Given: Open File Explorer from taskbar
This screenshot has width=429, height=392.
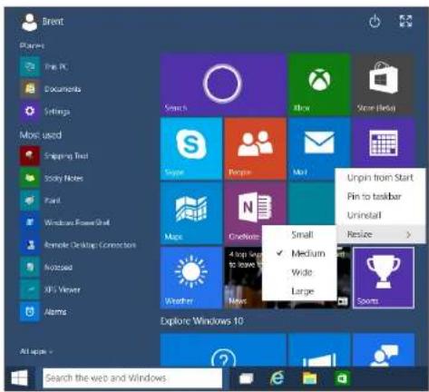Looking at the screenshot, I should [309, 378].
